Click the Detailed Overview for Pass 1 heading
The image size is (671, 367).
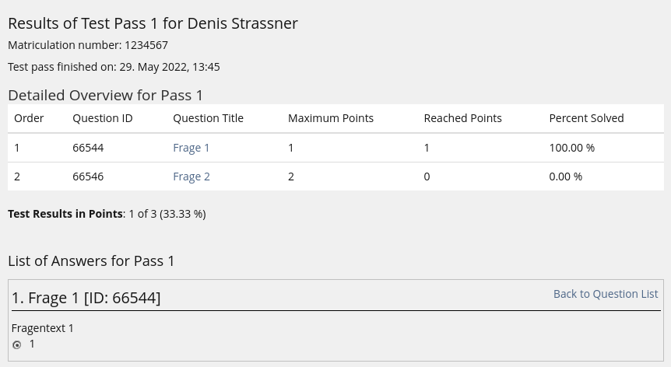(x=105, y=95)
